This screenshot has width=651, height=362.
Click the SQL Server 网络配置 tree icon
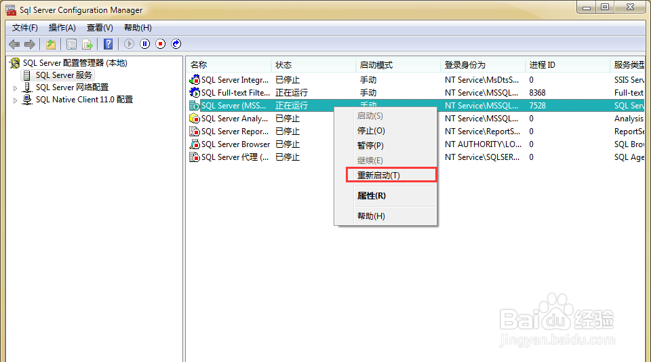(x=27, y=87)
